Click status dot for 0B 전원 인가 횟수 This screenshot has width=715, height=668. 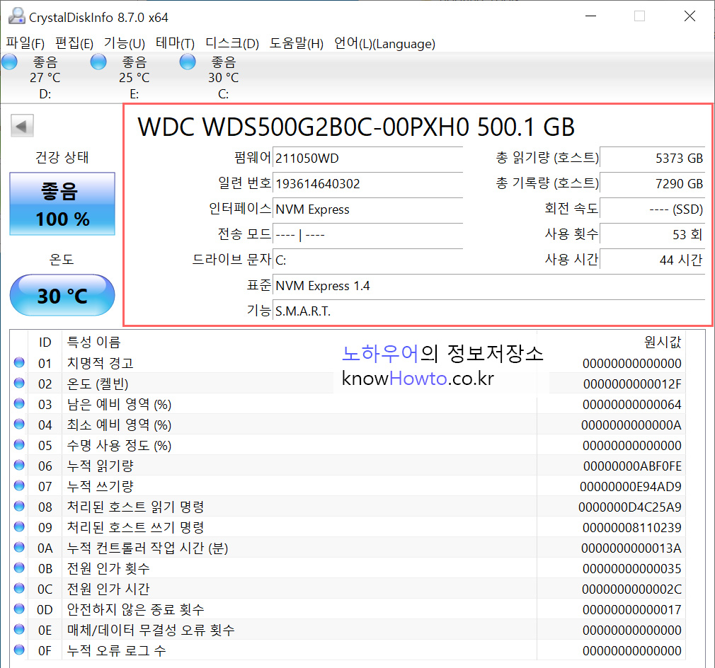tap(19, 568)
